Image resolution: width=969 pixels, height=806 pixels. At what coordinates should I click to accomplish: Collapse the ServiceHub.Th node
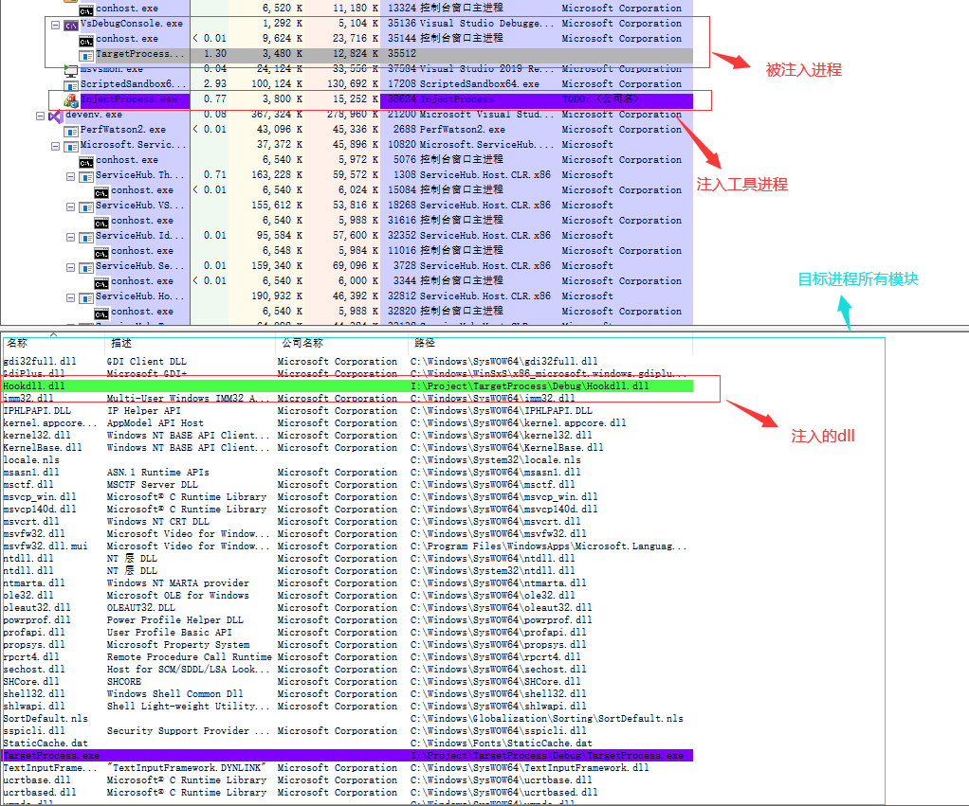pyautogui.click(x=70, y=174)
